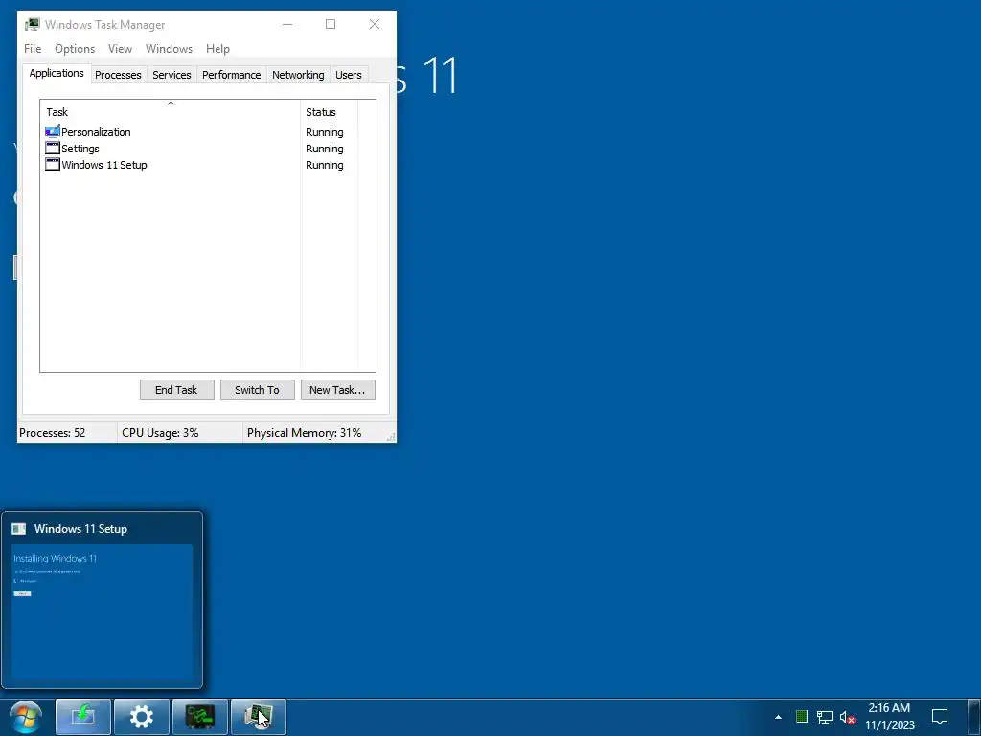Close the Task Manager window
The image size is (981, 736).
(x=375, y=24)
